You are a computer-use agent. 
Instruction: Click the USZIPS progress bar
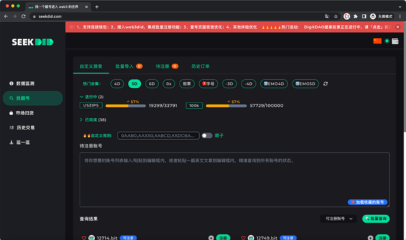(x=125, y=106)
